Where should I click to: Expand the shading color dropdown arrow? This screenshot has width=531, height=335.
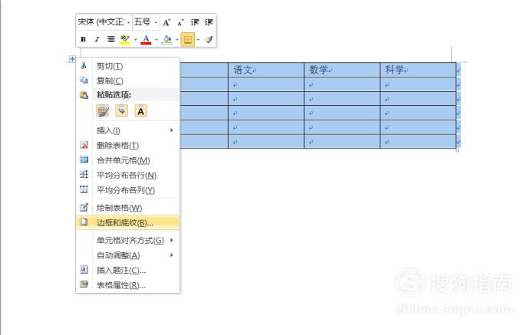point(177,40)
